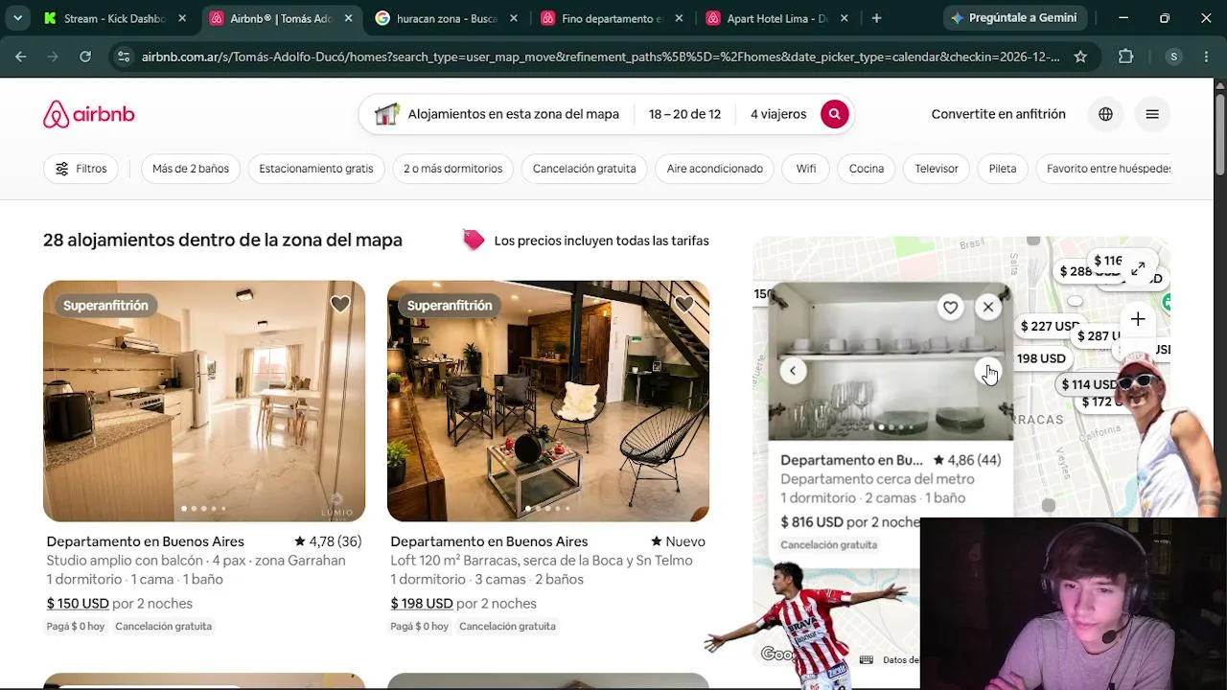Screen dimensions: 1227x690
Task: Switch to the Fino departamento tab
Action: click(613, 18)
